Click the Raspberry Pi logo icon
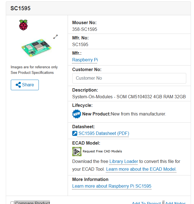 click(x=23, y=25)
